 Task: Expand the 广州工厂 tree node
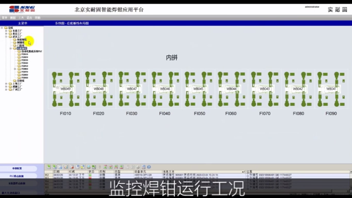point(6,89)
